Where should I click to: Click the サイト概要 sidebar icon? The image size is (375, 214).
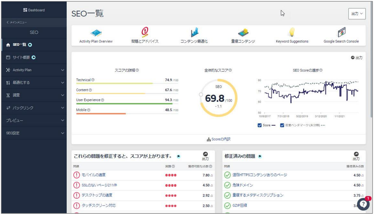point(8,57)
